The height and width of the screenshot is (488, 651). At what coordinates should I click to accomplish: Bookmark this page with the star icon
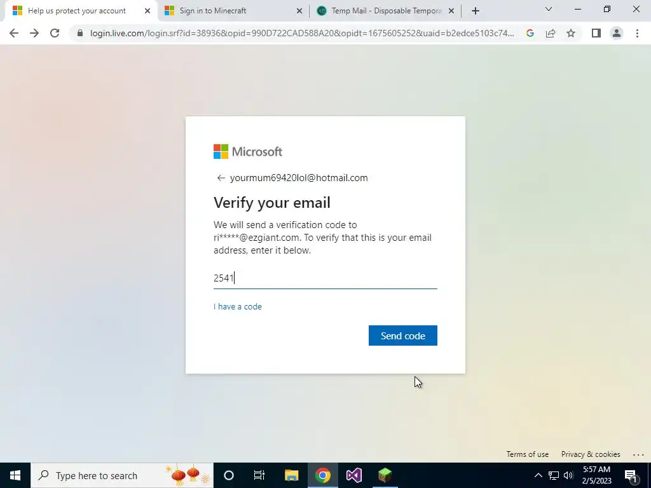tap(571, 33)
